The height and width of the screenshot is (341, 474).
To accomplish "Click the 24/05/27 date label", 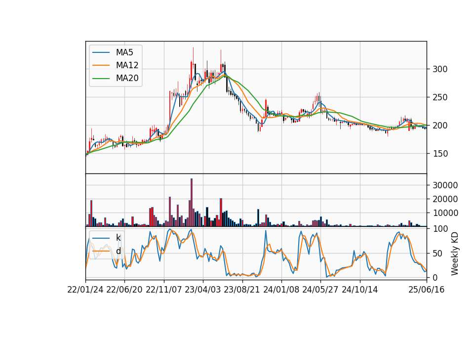I will click(x=320, y=290).
